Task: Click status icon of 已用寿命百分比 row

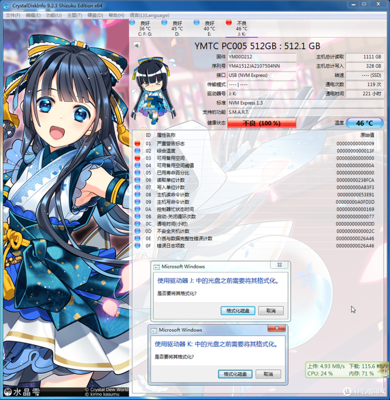Action: pyautogui.click(x=137, y=173)
